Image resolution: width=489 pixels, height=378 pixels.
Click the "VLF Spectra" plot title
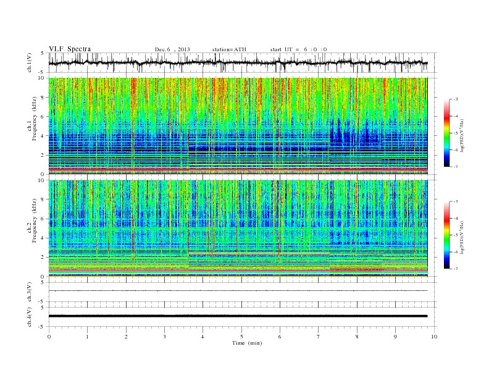pyautogui.click(x=70, y=49)
